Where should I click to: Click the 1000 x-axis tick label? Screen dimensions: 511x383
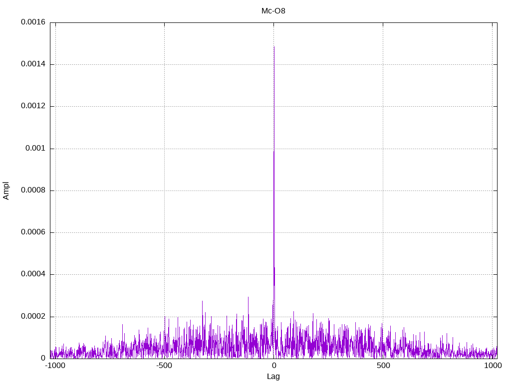pyautogui.click(x=493, y=366)
